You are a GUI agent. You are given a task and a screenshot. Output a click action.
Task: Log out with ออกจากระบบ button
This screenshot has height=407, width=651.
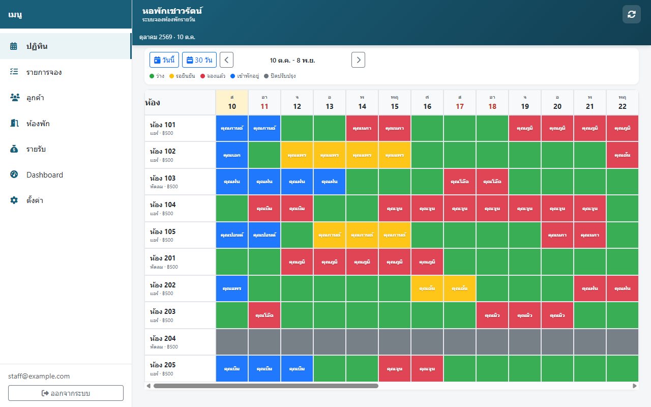pyautogui.click(x=66, y=393)
